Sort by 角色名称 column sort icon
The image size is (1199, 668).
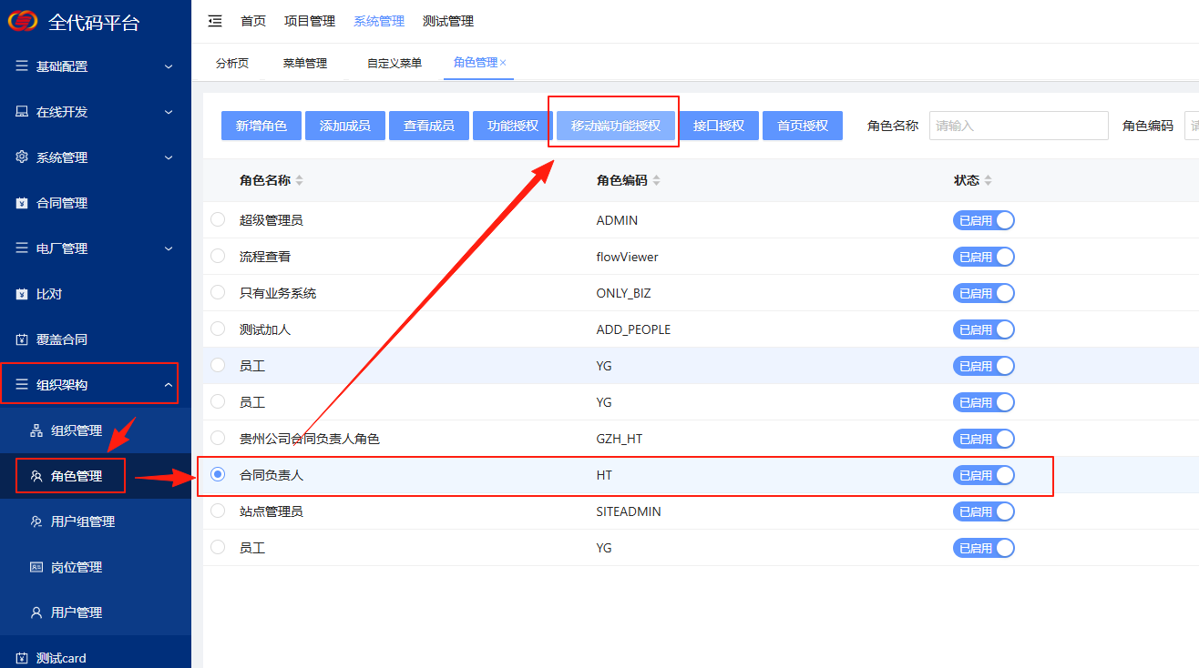300,180
